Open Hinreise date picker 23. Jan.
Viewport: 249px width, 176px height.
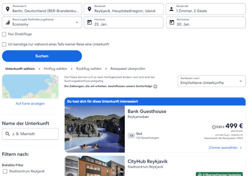click(123, 22)
